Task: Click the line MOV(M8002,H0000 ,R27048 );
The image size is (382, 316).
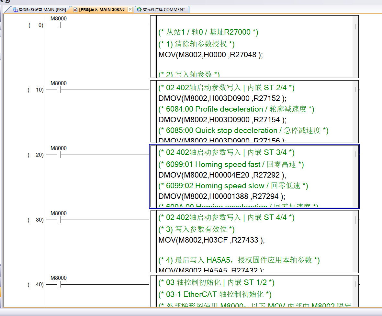Action: click(x=211, y=55)
